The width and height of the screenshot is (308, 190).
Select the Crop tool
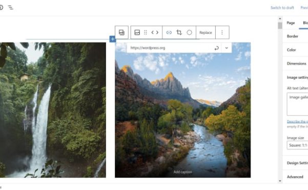pyautogui.click(x=179, y=32)
